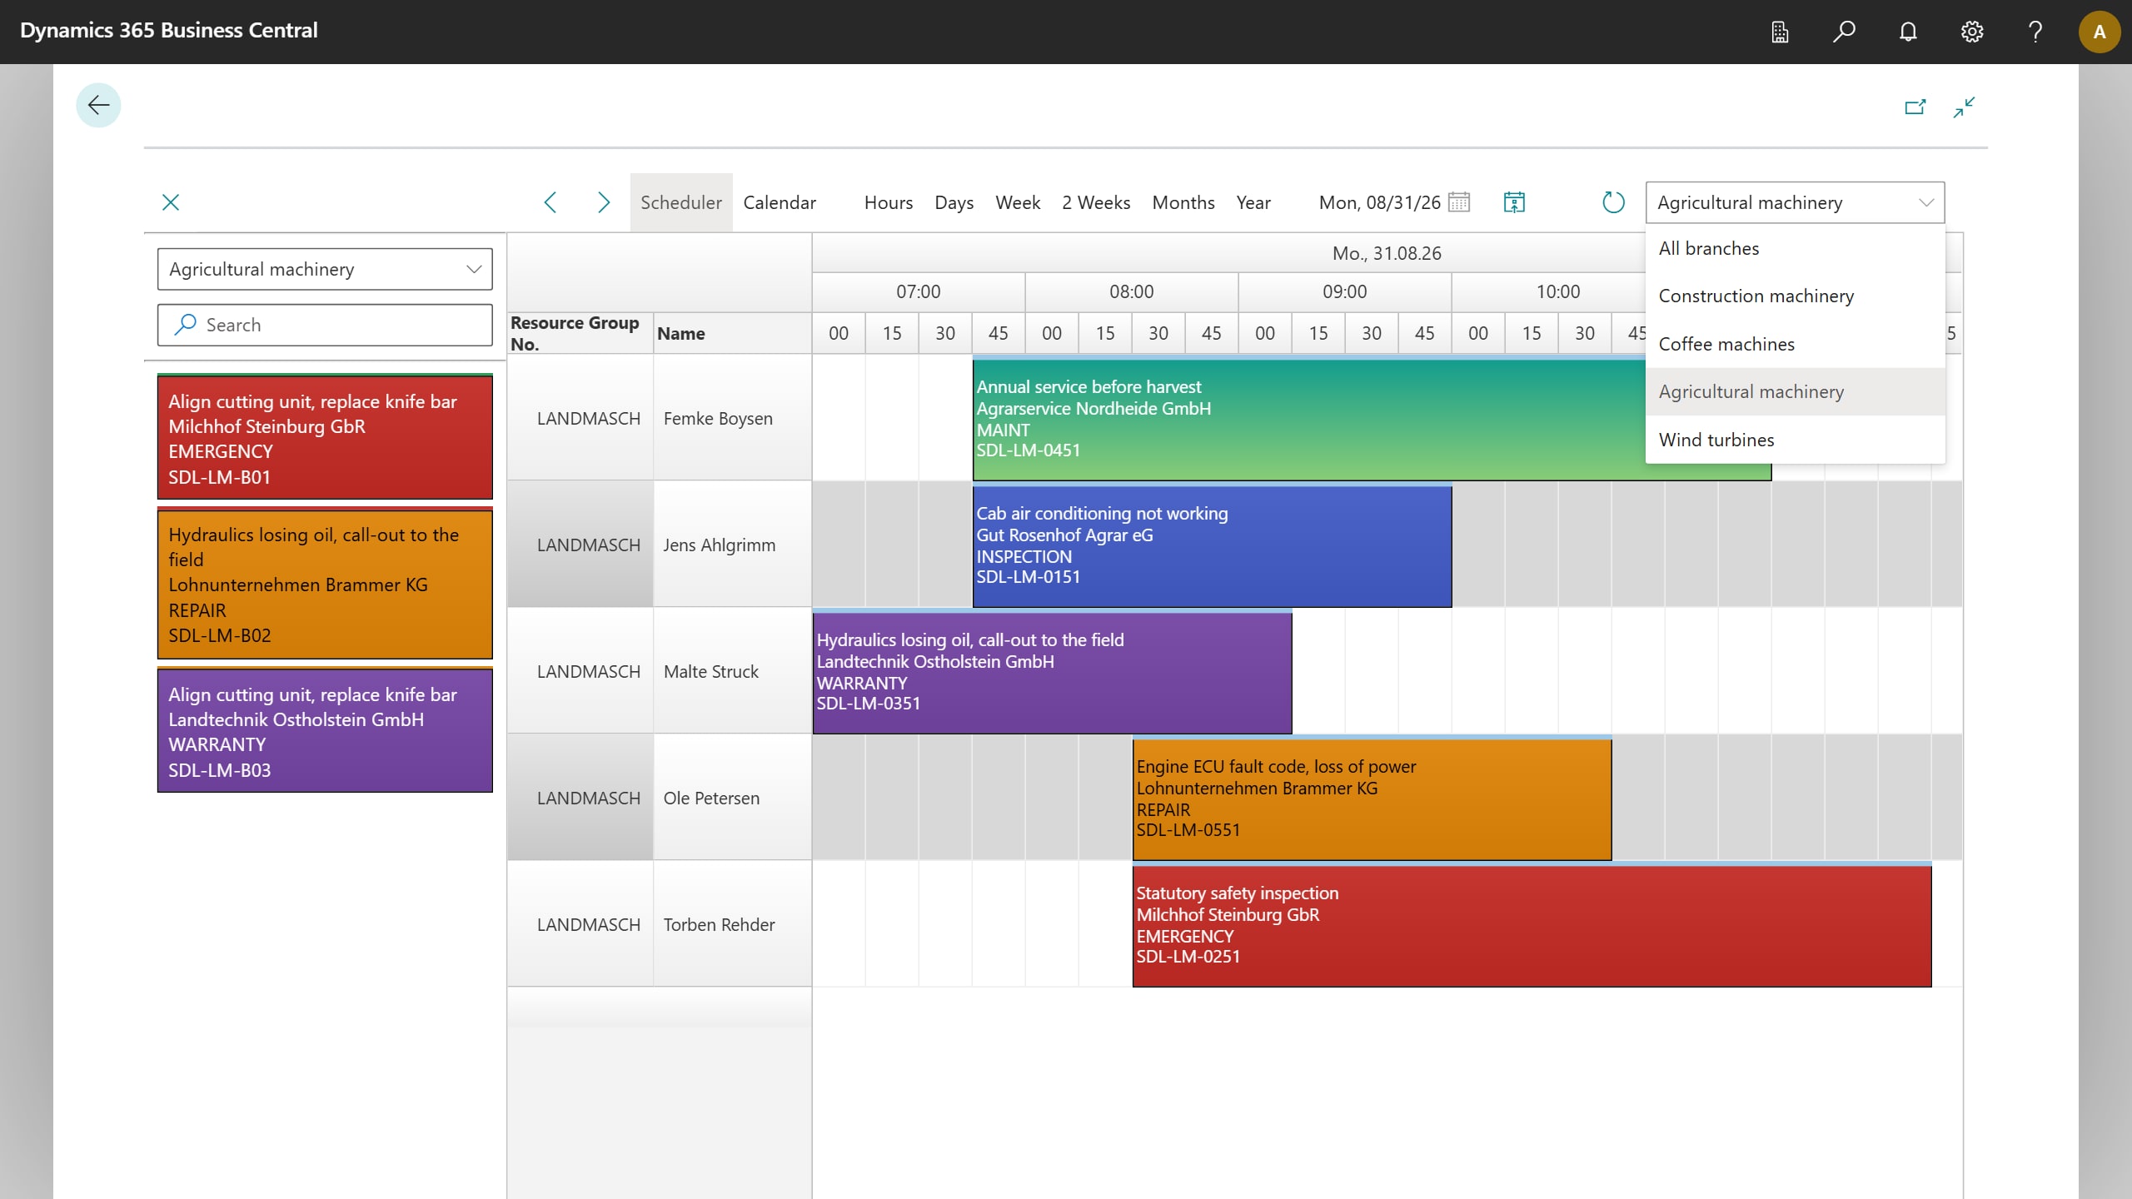Click the Mo., 31.08.26 date header
The image size is (2132, 1199).
pos(1387,253)
